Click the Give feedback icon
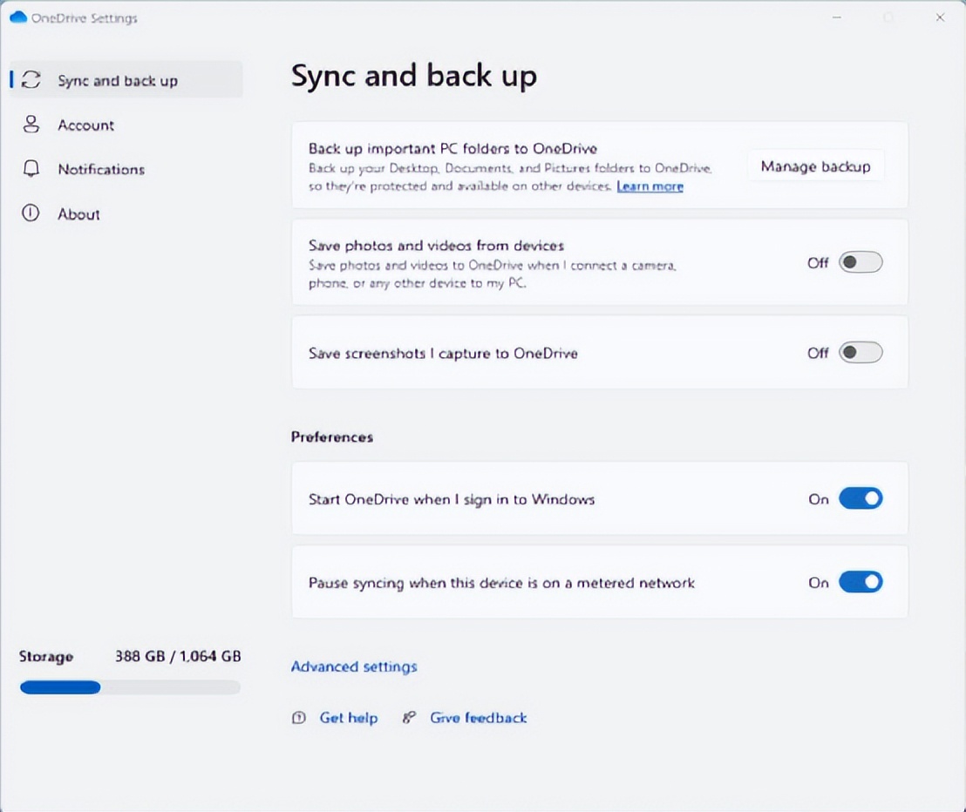Viewport: 966px width, 812px height. pyautogui.click(x=408, y=717)
